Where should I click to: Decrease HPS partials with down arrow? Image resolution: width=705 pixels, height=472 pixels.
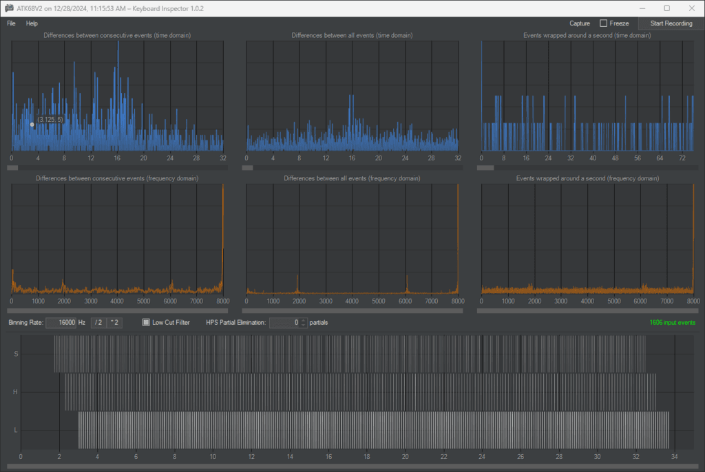[x=304, y=325]
